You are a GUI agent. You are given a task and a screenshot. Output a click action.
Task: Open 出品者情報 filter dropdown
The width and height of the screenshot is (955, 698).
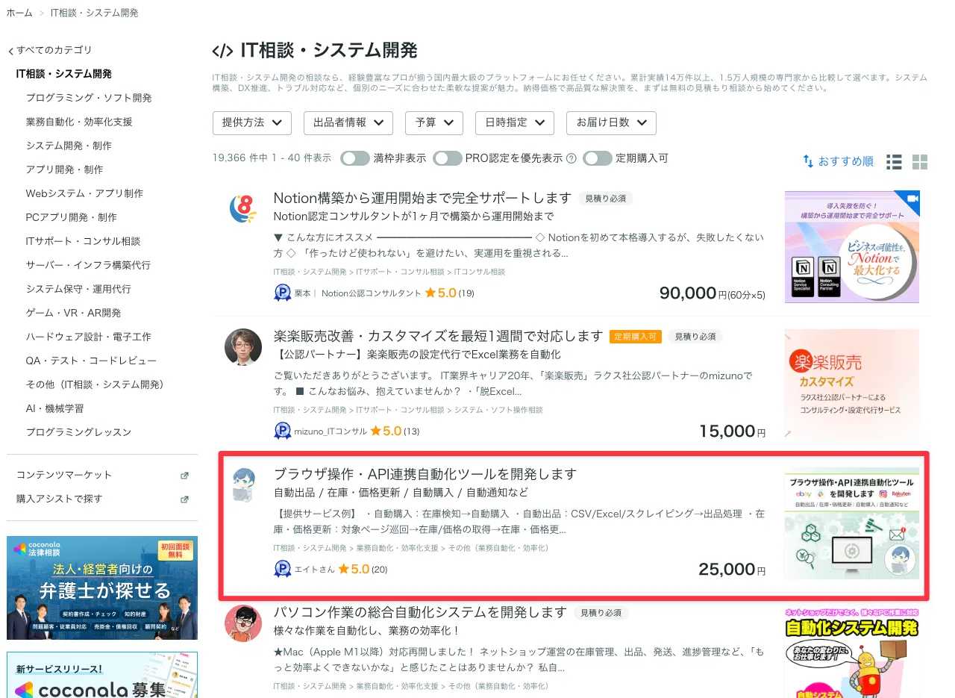[348, 122]
